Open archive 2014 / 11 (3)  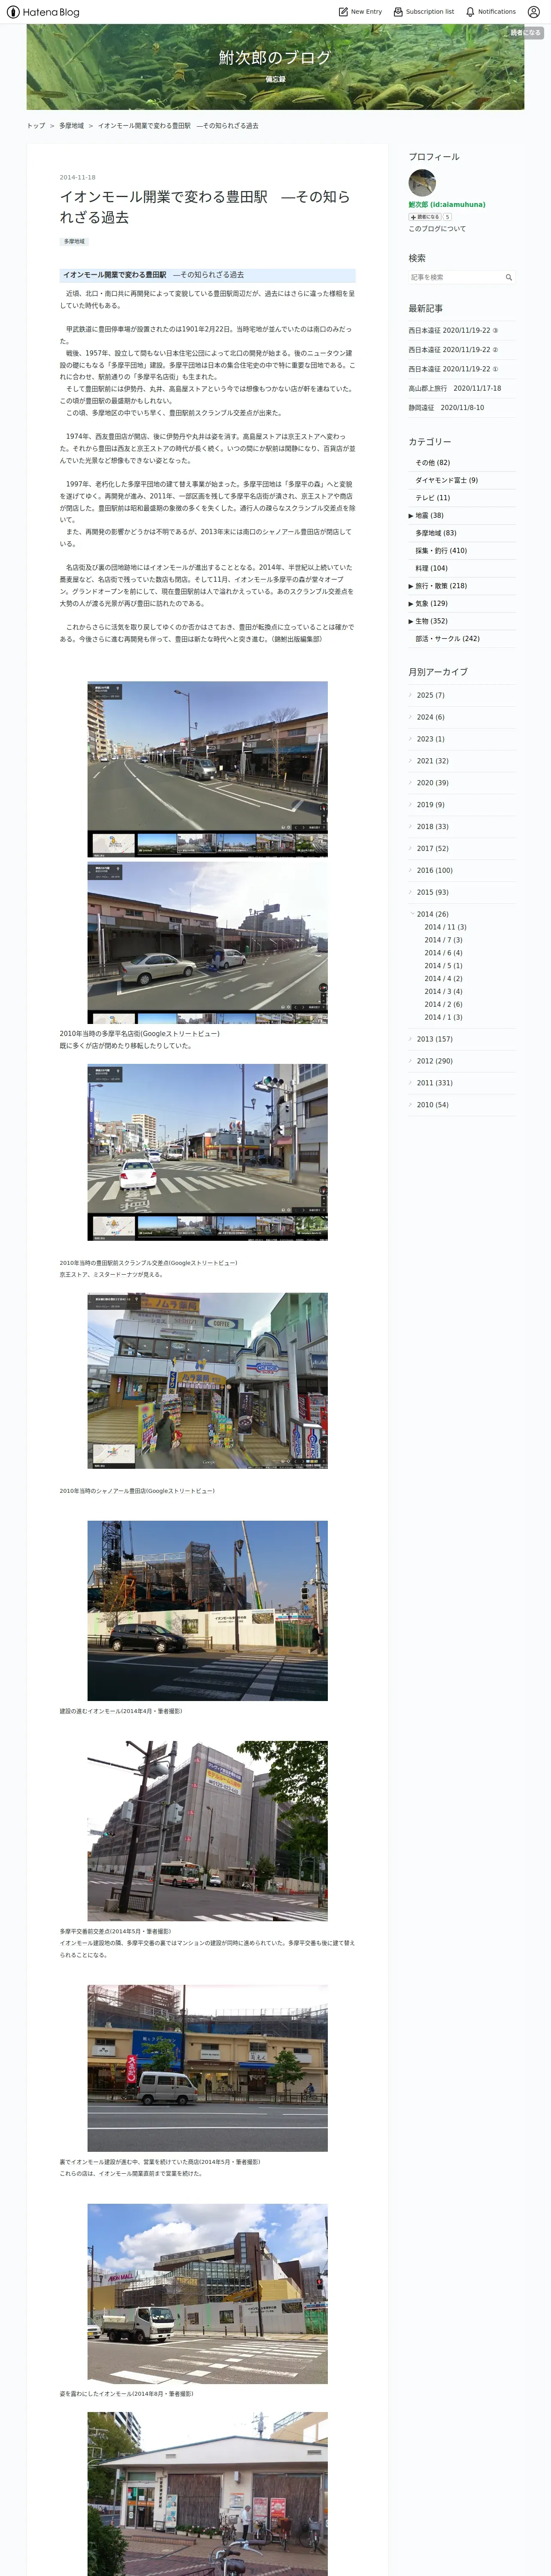[445, 927]
